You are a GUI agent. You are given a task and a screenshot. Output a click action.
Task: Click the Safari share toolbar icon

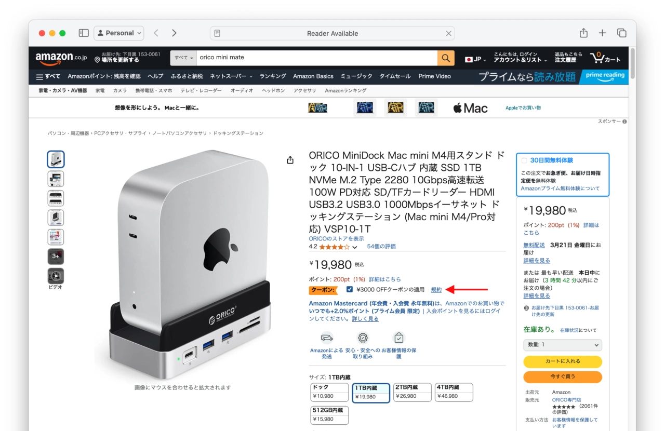click(583, 33)
